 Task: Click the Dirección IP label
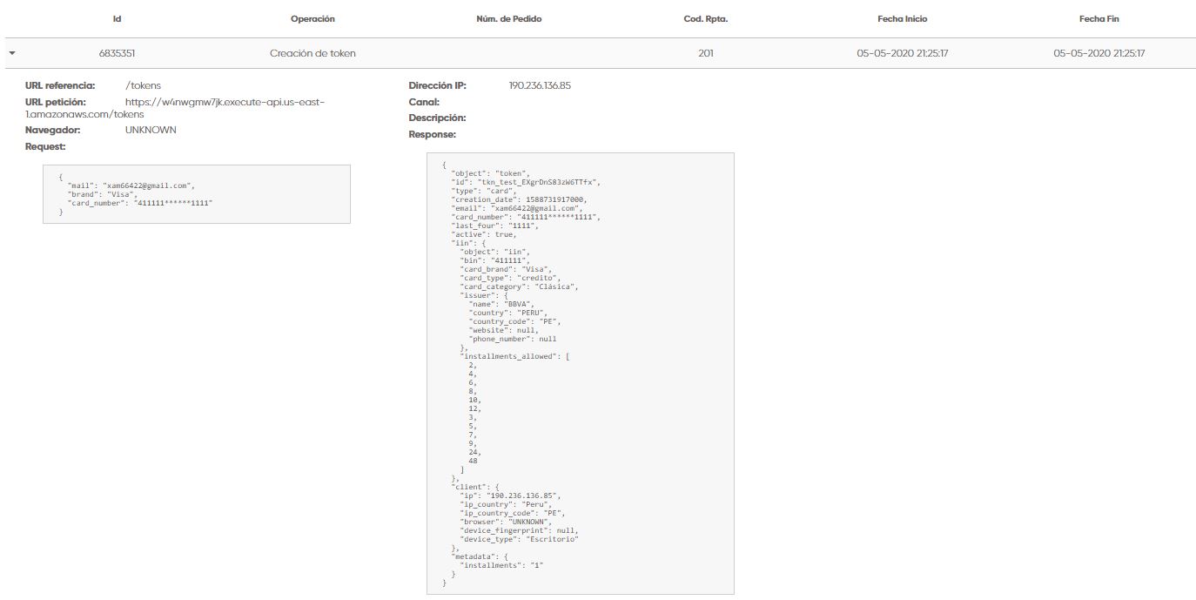[438, 86]
